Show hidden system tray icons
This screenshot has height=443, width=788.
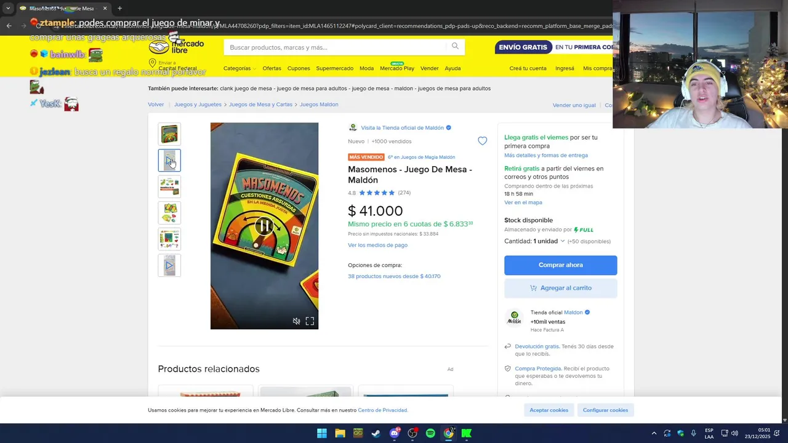click(x=654, y=433)
